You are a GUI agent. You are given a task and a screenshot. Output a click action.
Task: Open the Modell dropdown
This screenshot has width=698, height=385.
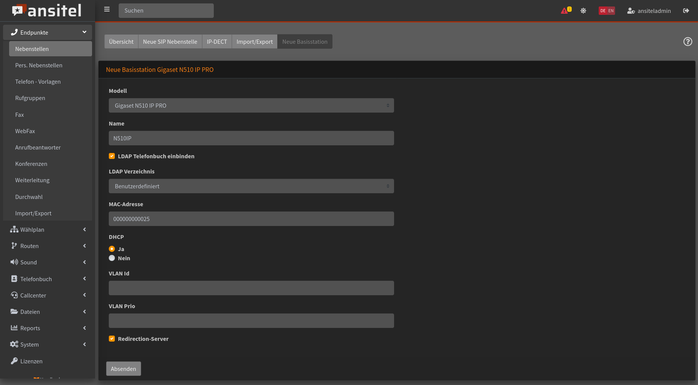pyautogui.click(x=251, y=105)
